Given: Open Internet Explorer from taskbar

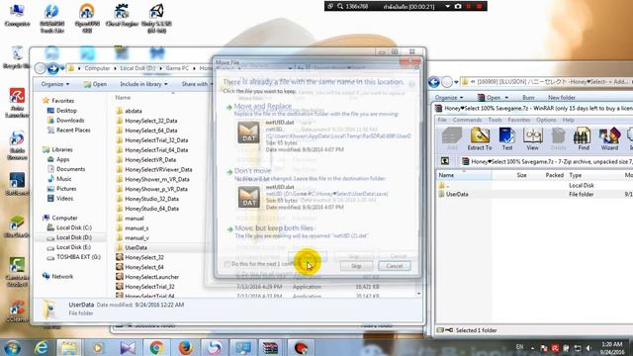Looking at the screenshot, I should coord(42,347).
